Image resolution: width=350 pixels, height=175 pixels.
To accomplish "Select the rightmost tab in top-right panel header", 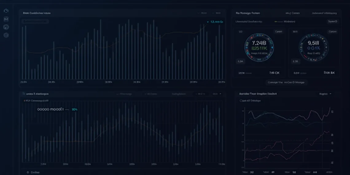I will (324, 13).
